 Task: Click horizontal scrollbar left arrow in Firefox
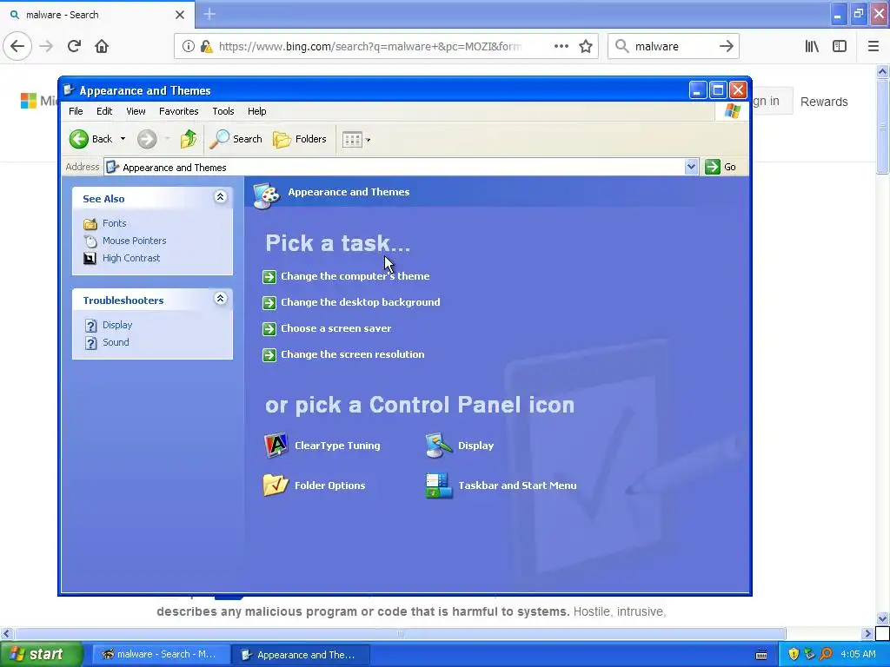click(6, 633)
